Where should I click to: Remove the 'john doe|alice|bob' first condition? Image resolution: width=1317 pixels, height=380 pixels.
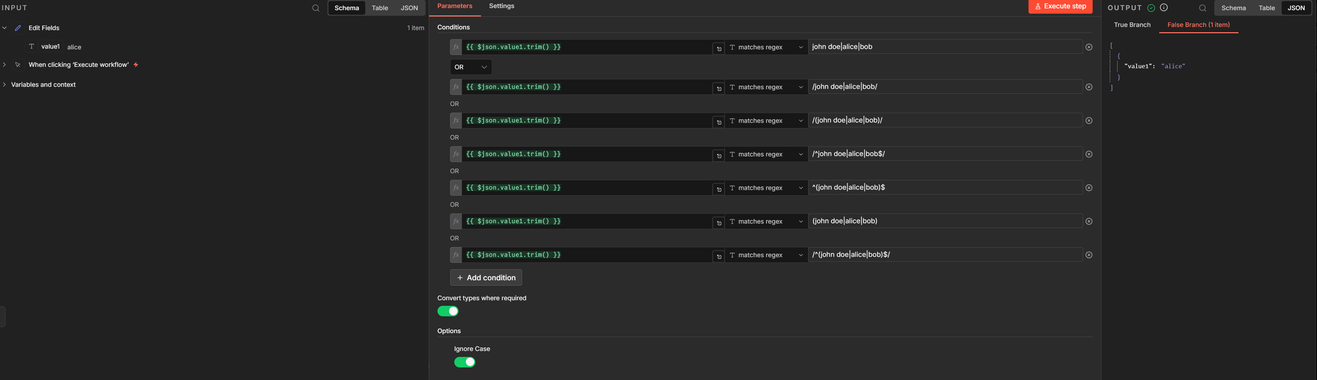point(1089,47)
